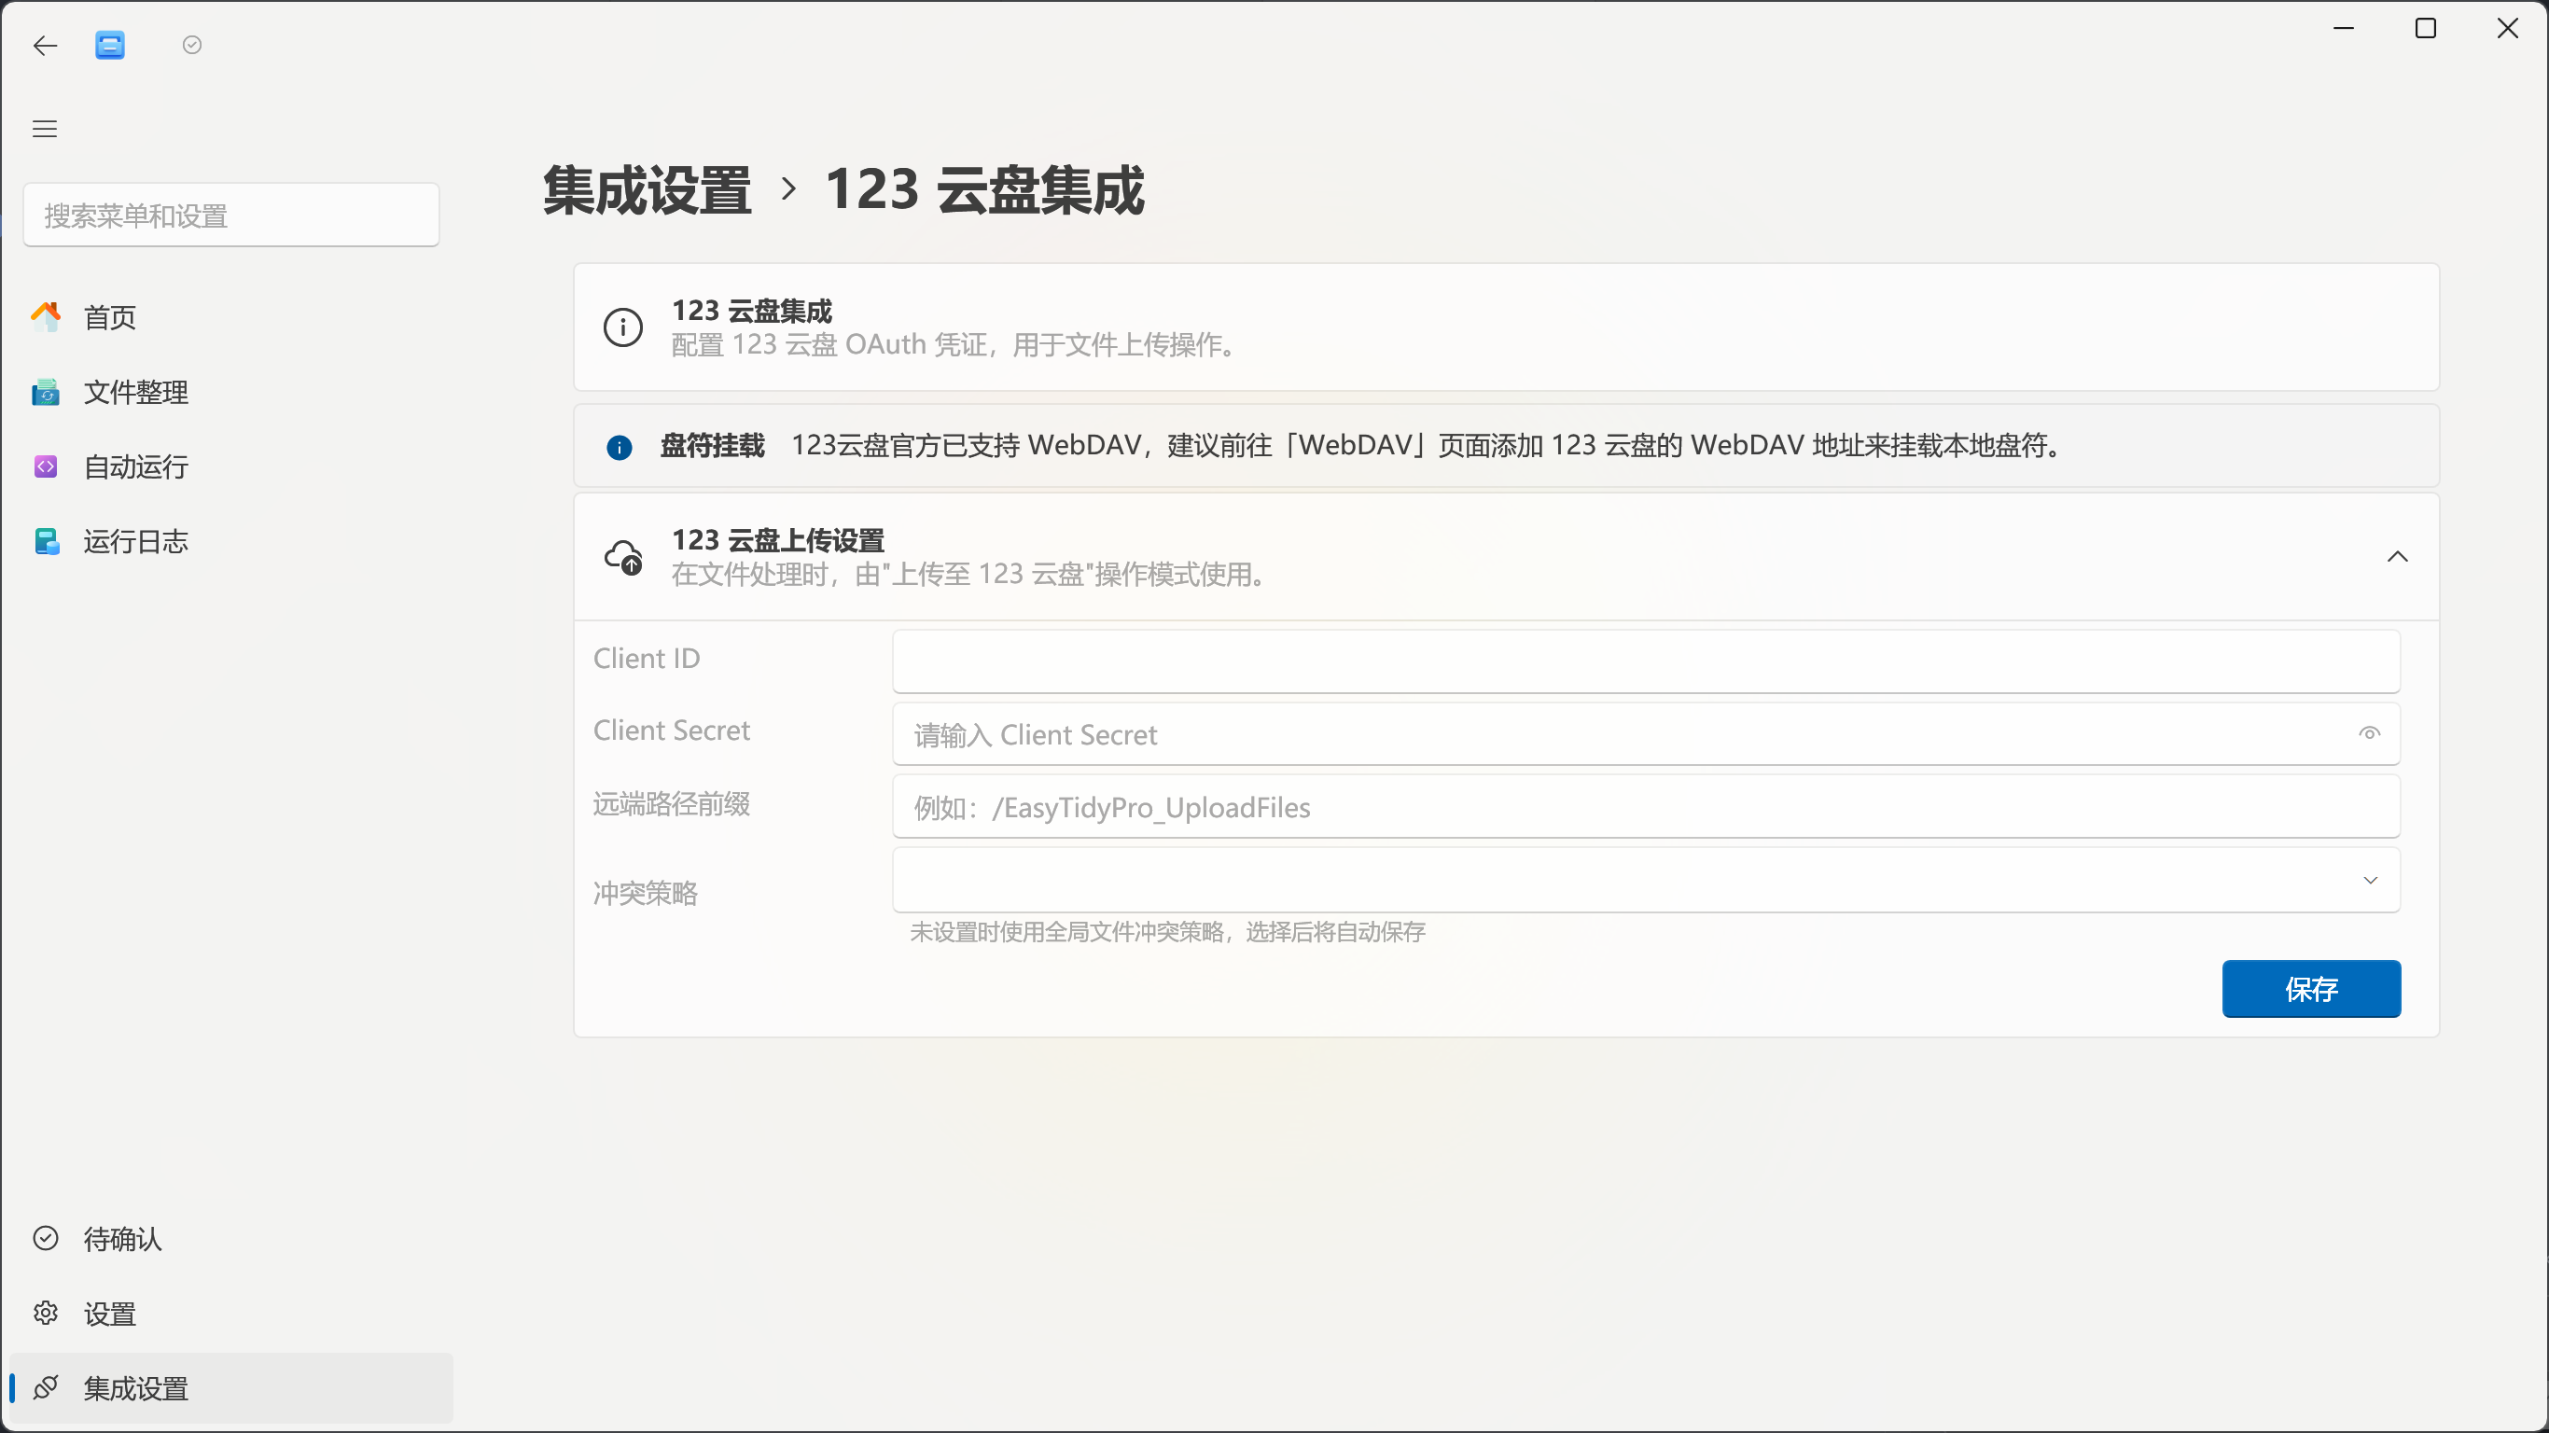Focus the Client ID input field
Image resolution: width=2549 pixels, height=1433 pixels.
(x=1646, y=661)
